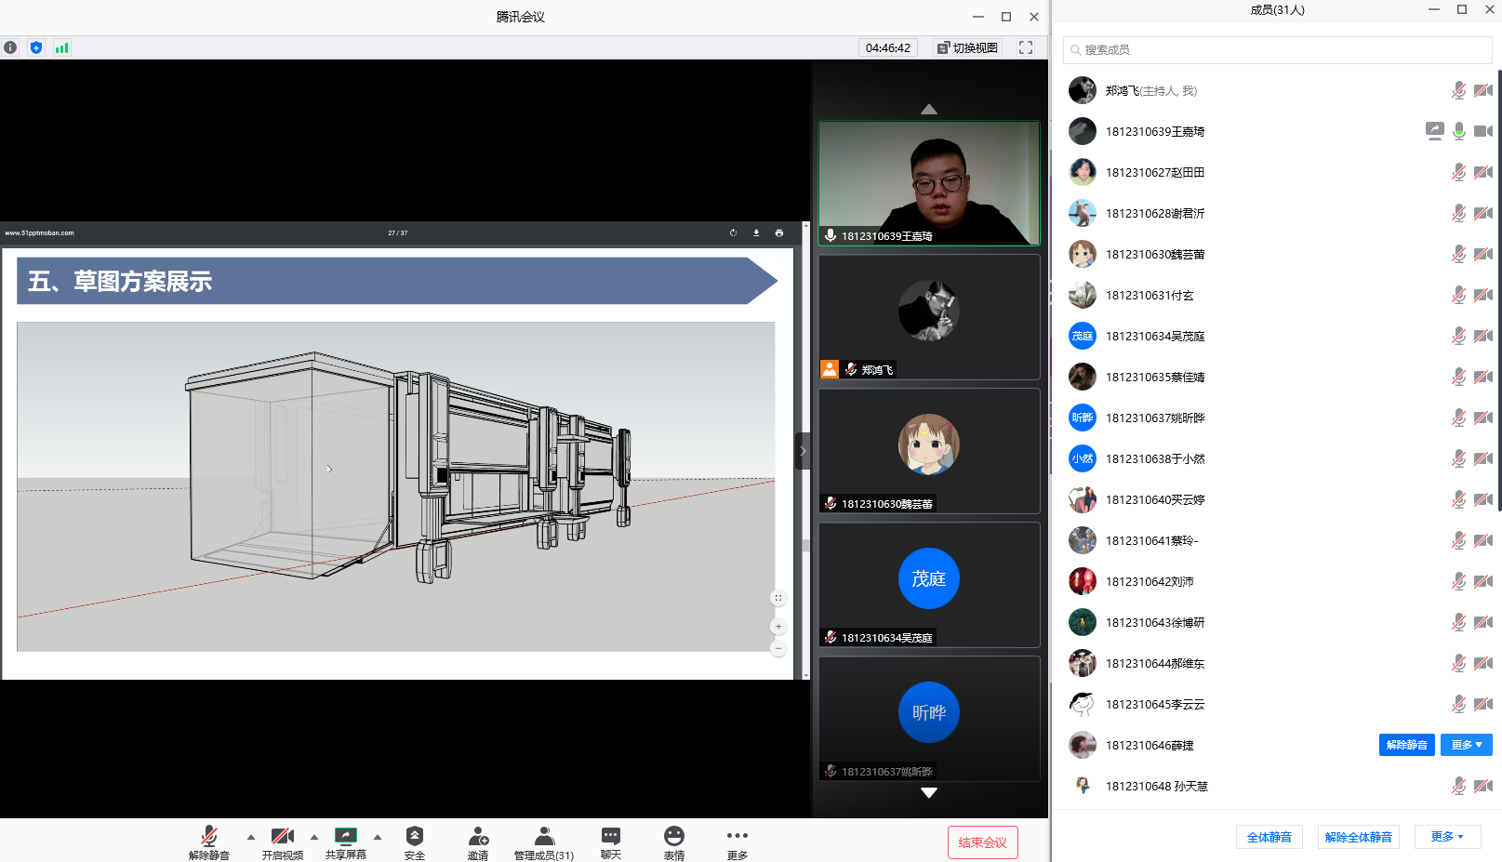The height and width of the screenshot is (862, 1502).
Task: Click the Share Screen (共享屏幕) icon
Action: [x=346, y=837]
